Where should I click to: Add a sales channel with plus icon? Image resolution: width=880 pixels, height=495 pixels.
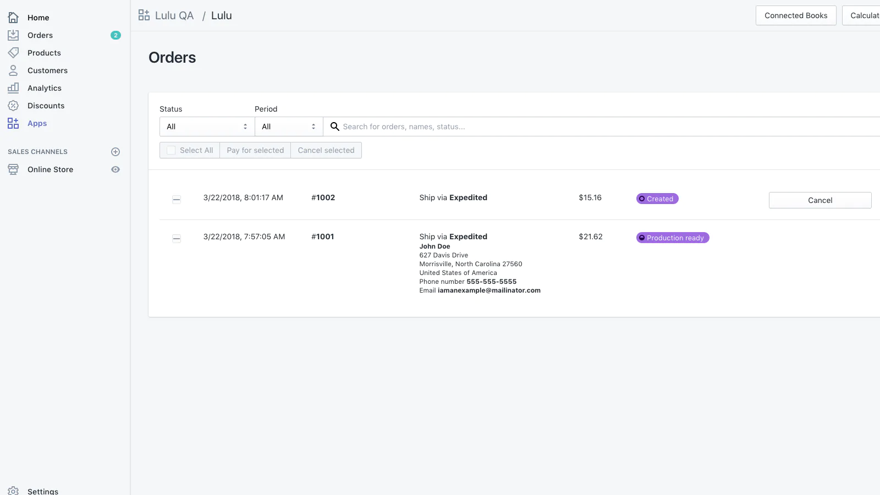pos(116,152)
